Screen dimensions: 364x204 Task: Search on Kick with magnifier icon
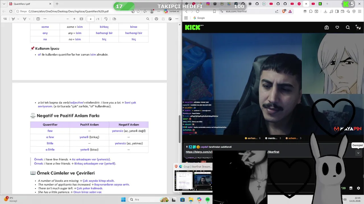[x=348, y=27]
